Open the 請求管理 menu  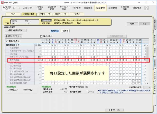(x=113, y=8)
